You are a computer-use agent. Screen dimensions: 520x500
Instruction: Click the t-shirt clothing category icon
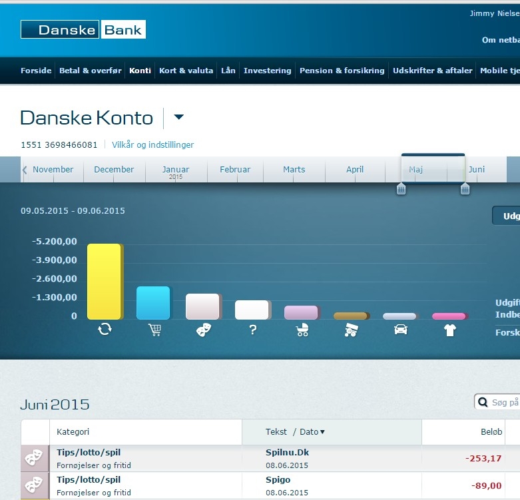tap(449, 329)
